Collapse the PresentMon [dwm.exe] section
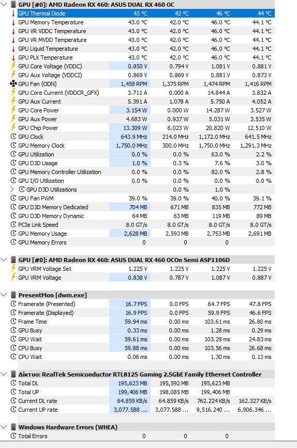The width and height of the screenshot is (297, 448). coord(4,295)
